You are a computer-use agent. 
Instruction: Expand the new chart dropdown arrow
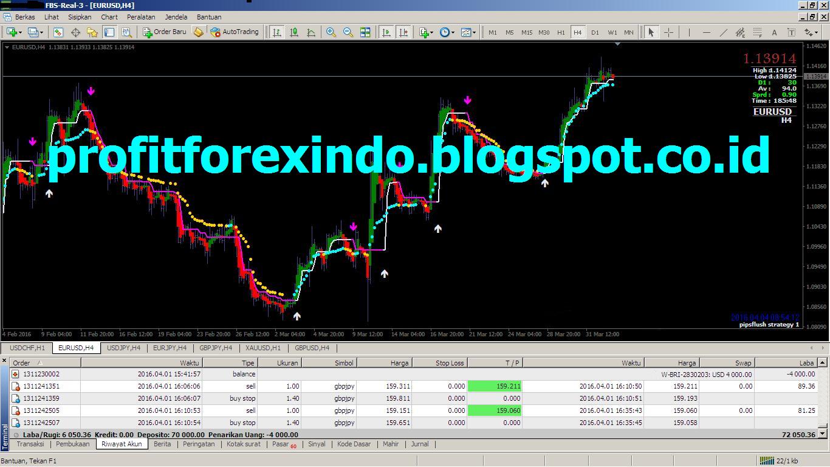pyautogui.click(x=20, y=32)
